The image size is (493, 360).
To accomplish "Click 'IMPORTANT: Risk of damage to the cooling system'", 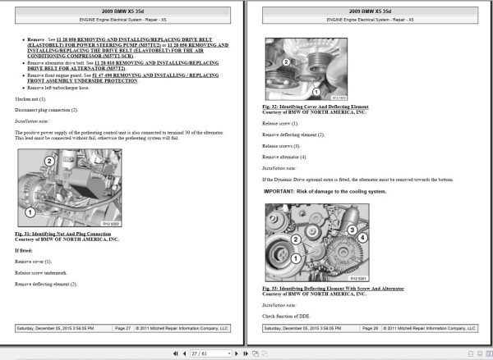I will 325,191.
